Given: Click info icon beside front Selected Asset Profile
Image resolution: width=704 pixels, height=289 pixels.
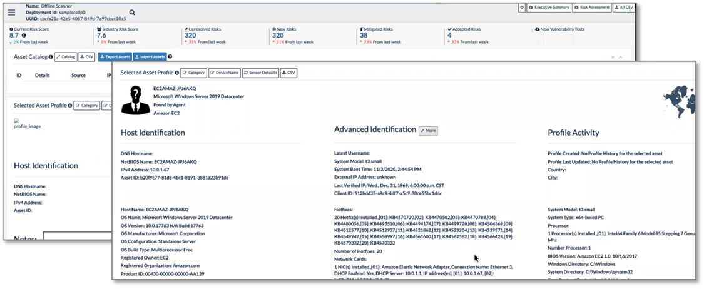Looking at the screenshot, I should (x=177, y=73).
